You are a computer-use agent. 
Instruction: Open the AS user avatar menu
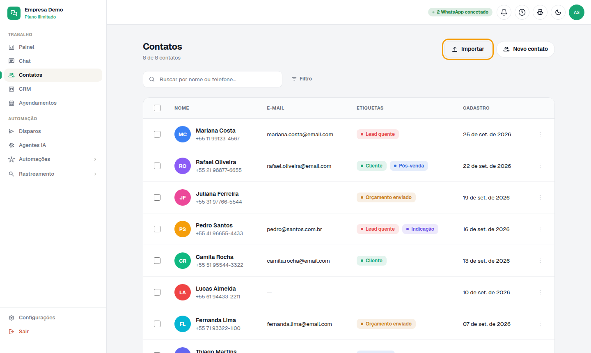pyautogui.click(x=577, y=12)
